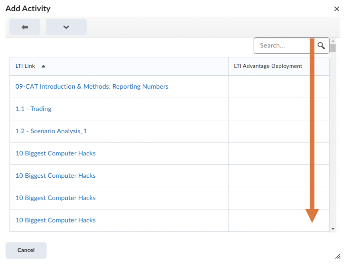347x265 pixels.
Task: Click the back arrow button
Action: [x=25, y=27]
